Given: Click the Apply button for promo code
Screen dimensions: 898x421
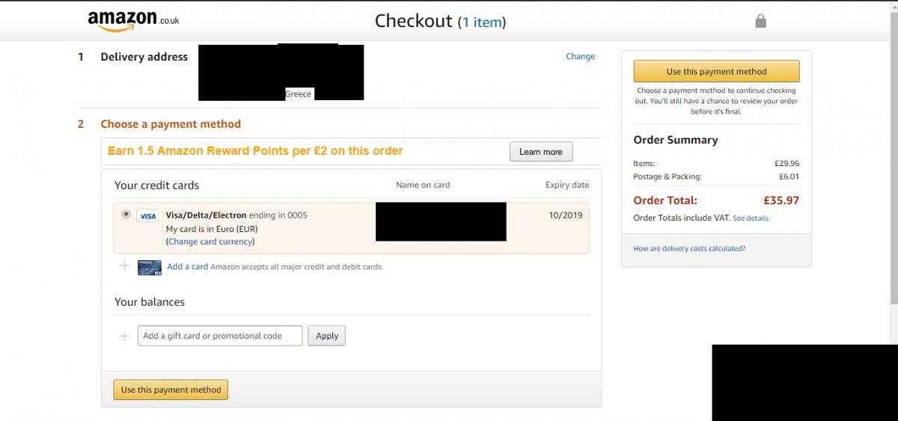Looking at the screenshot, I should 327,336.
